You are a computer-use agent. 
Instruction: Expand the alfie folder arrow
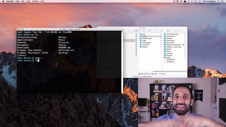click(x=161, y=34)
